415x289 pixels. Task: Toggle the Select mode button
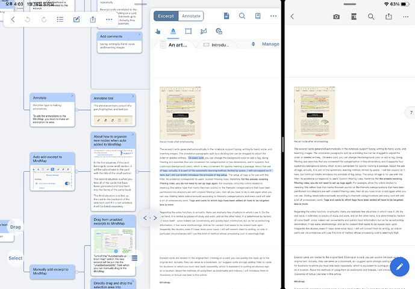[15, 258]
